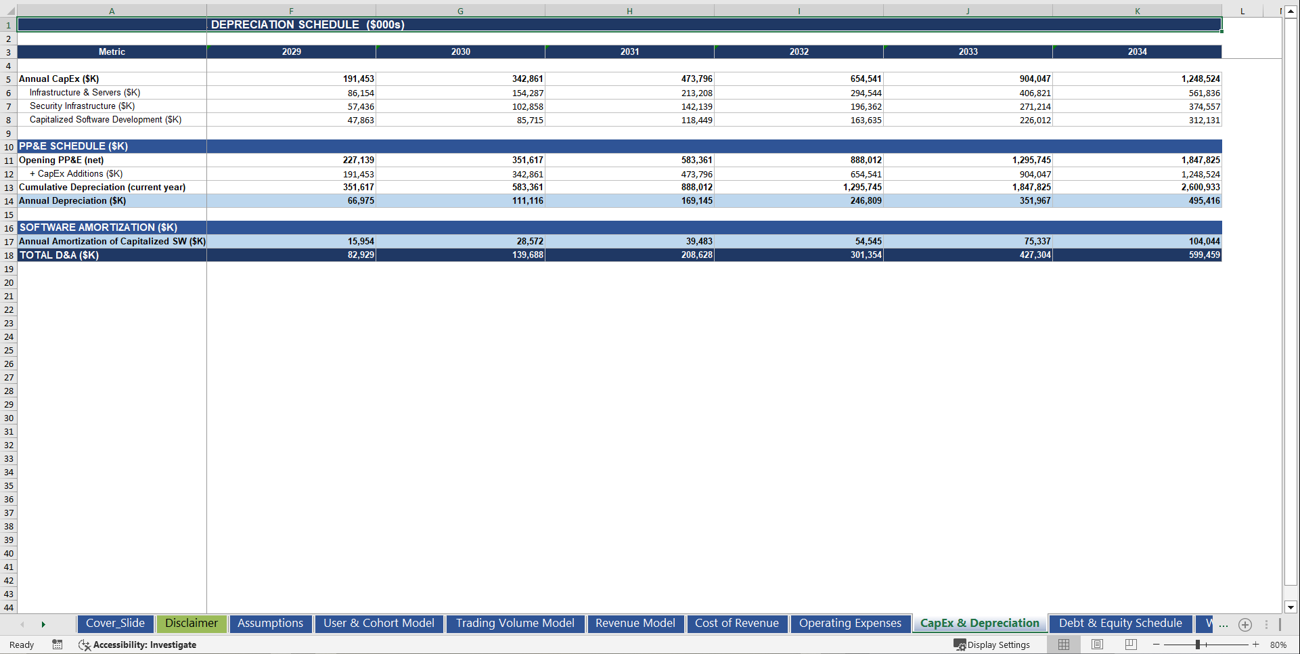
Task: Switch to the Revenue Model tab
Action: pyautogui.click(x=635, y=624)
